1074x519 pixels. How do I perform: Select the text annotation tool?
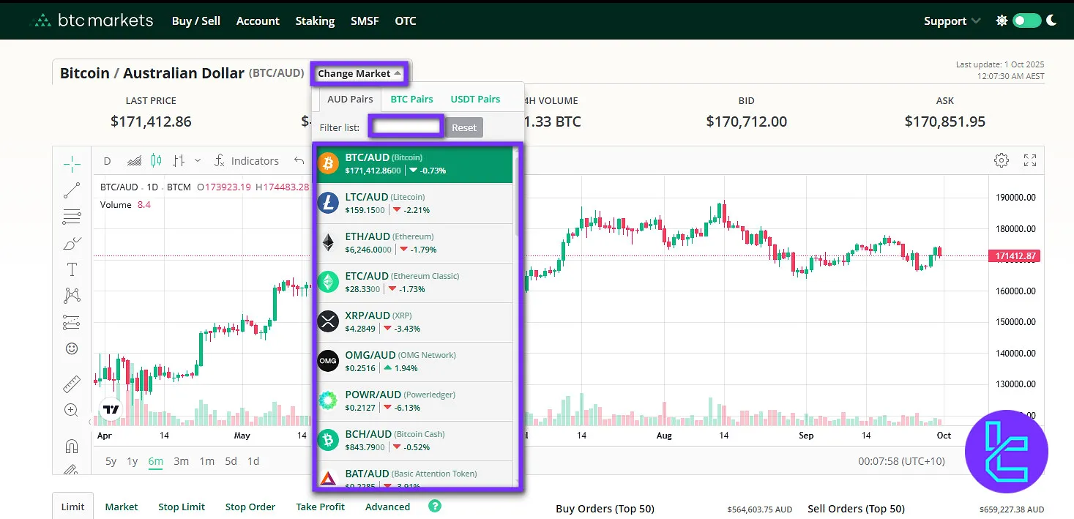pos(71,269)
